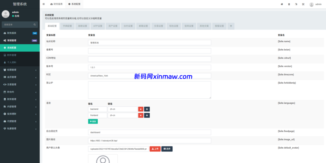
Task: Expand 代理管理 sidebar menu
Action: [20, 121]
